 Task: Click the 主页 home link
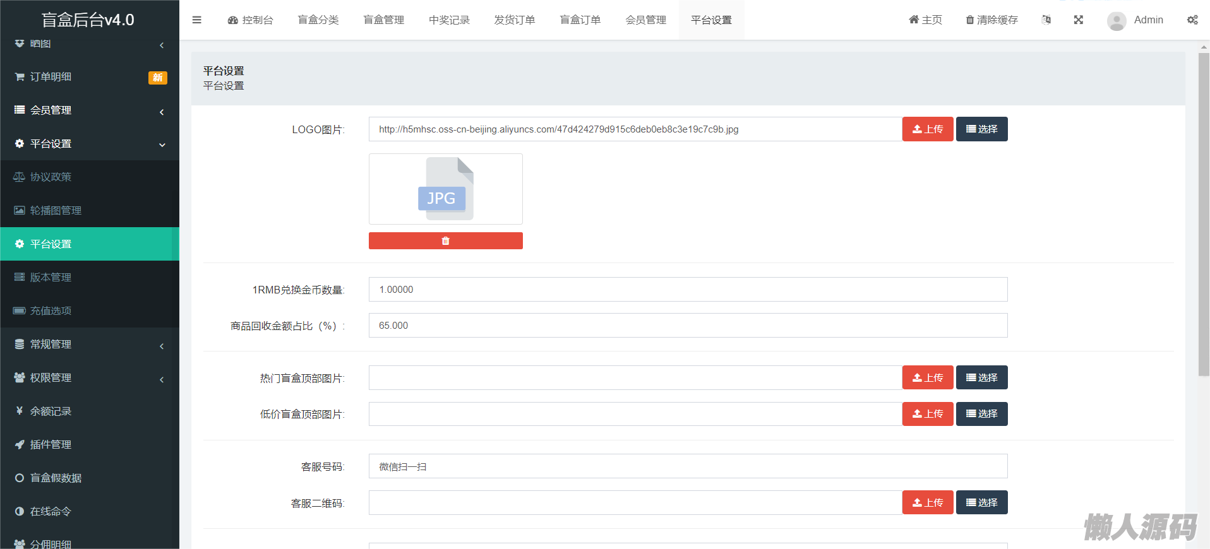[x=925, y=20]
